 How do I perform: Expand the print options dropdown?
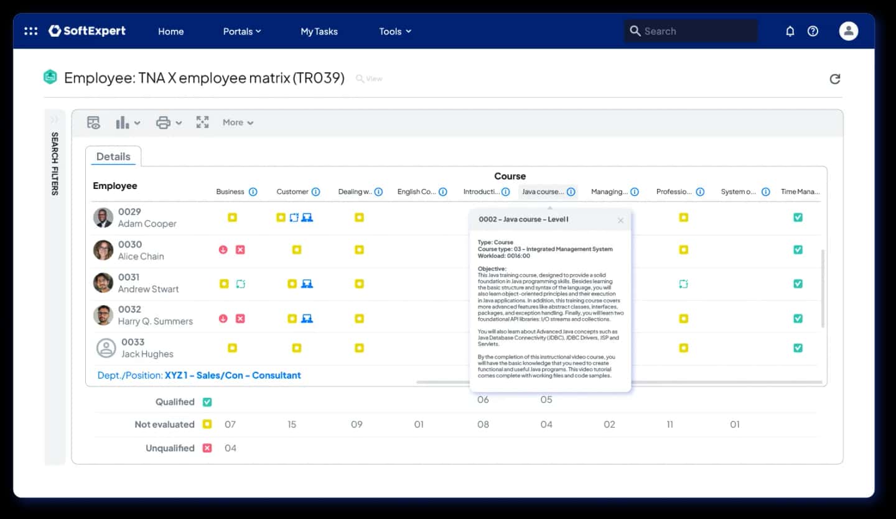pos(169,122)
